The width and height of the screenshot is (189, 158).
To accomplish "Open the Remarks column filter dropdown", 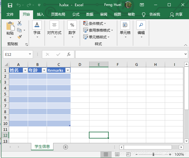I will (68, 70).
